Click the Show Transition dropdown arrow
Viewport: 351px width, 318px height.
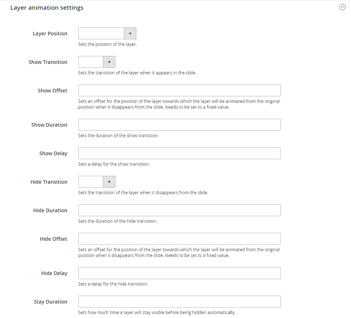tap(109, 62)
